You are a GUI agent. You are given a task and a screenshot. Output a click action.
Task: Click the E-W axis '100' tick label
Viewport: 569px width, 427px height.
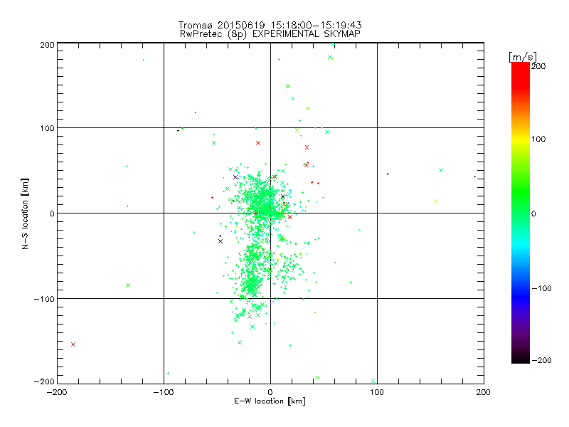[377, 392]
